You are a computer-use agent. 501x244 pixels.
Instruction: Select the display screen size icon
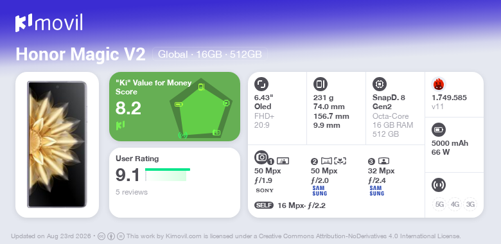pyautogui.click(x=261, y=84)
